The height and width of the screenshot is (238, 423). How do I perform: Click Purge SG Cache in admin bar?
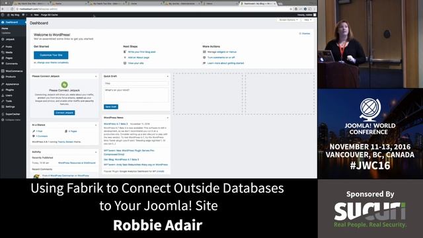[50, 15]
